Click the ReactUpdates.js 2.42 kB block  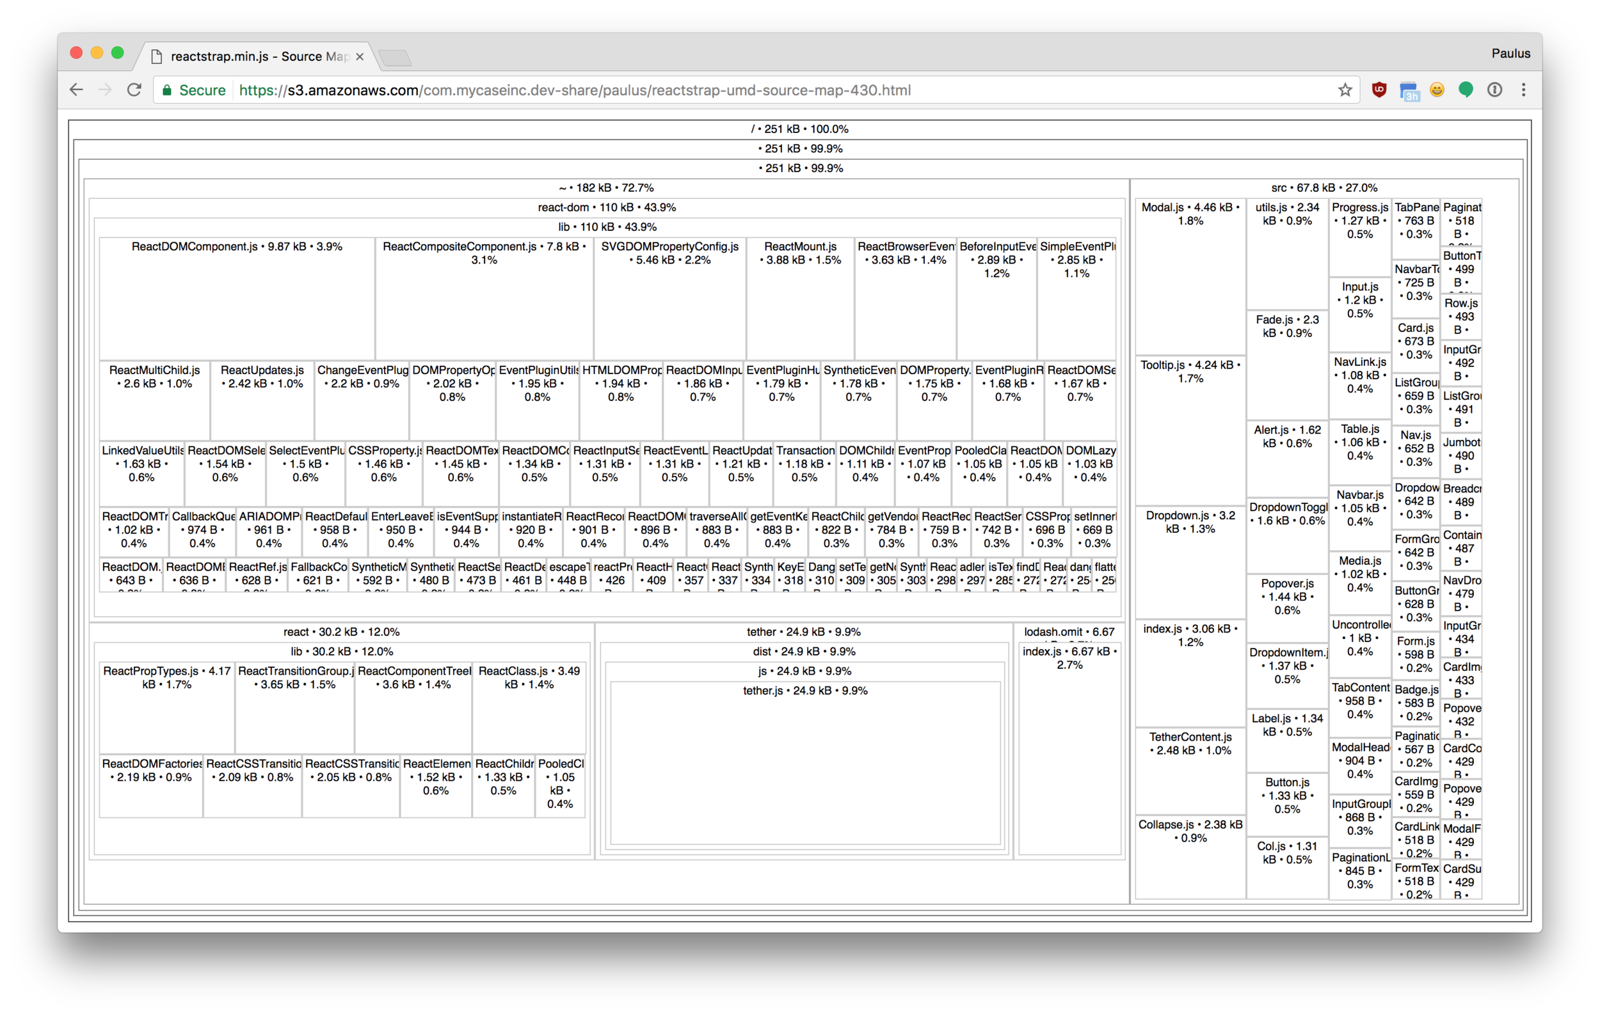coord(262,400)
